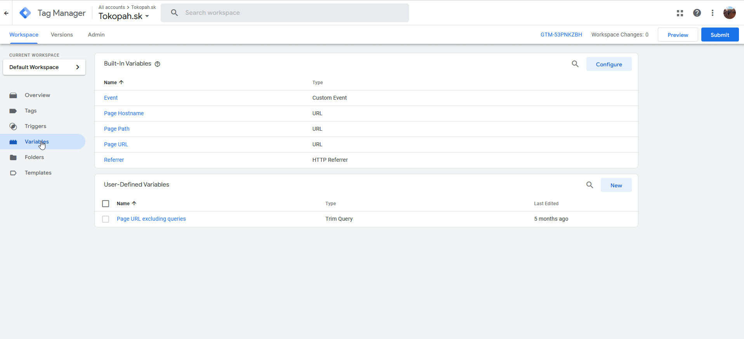Viewport: 744px width, 339px height.
Task: Click the Preview button
Action: (678, 35)
